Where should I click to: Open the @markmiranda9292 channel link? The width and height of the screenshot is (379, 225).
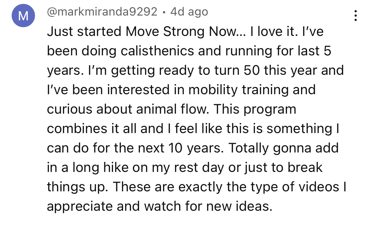pos(102,12)
